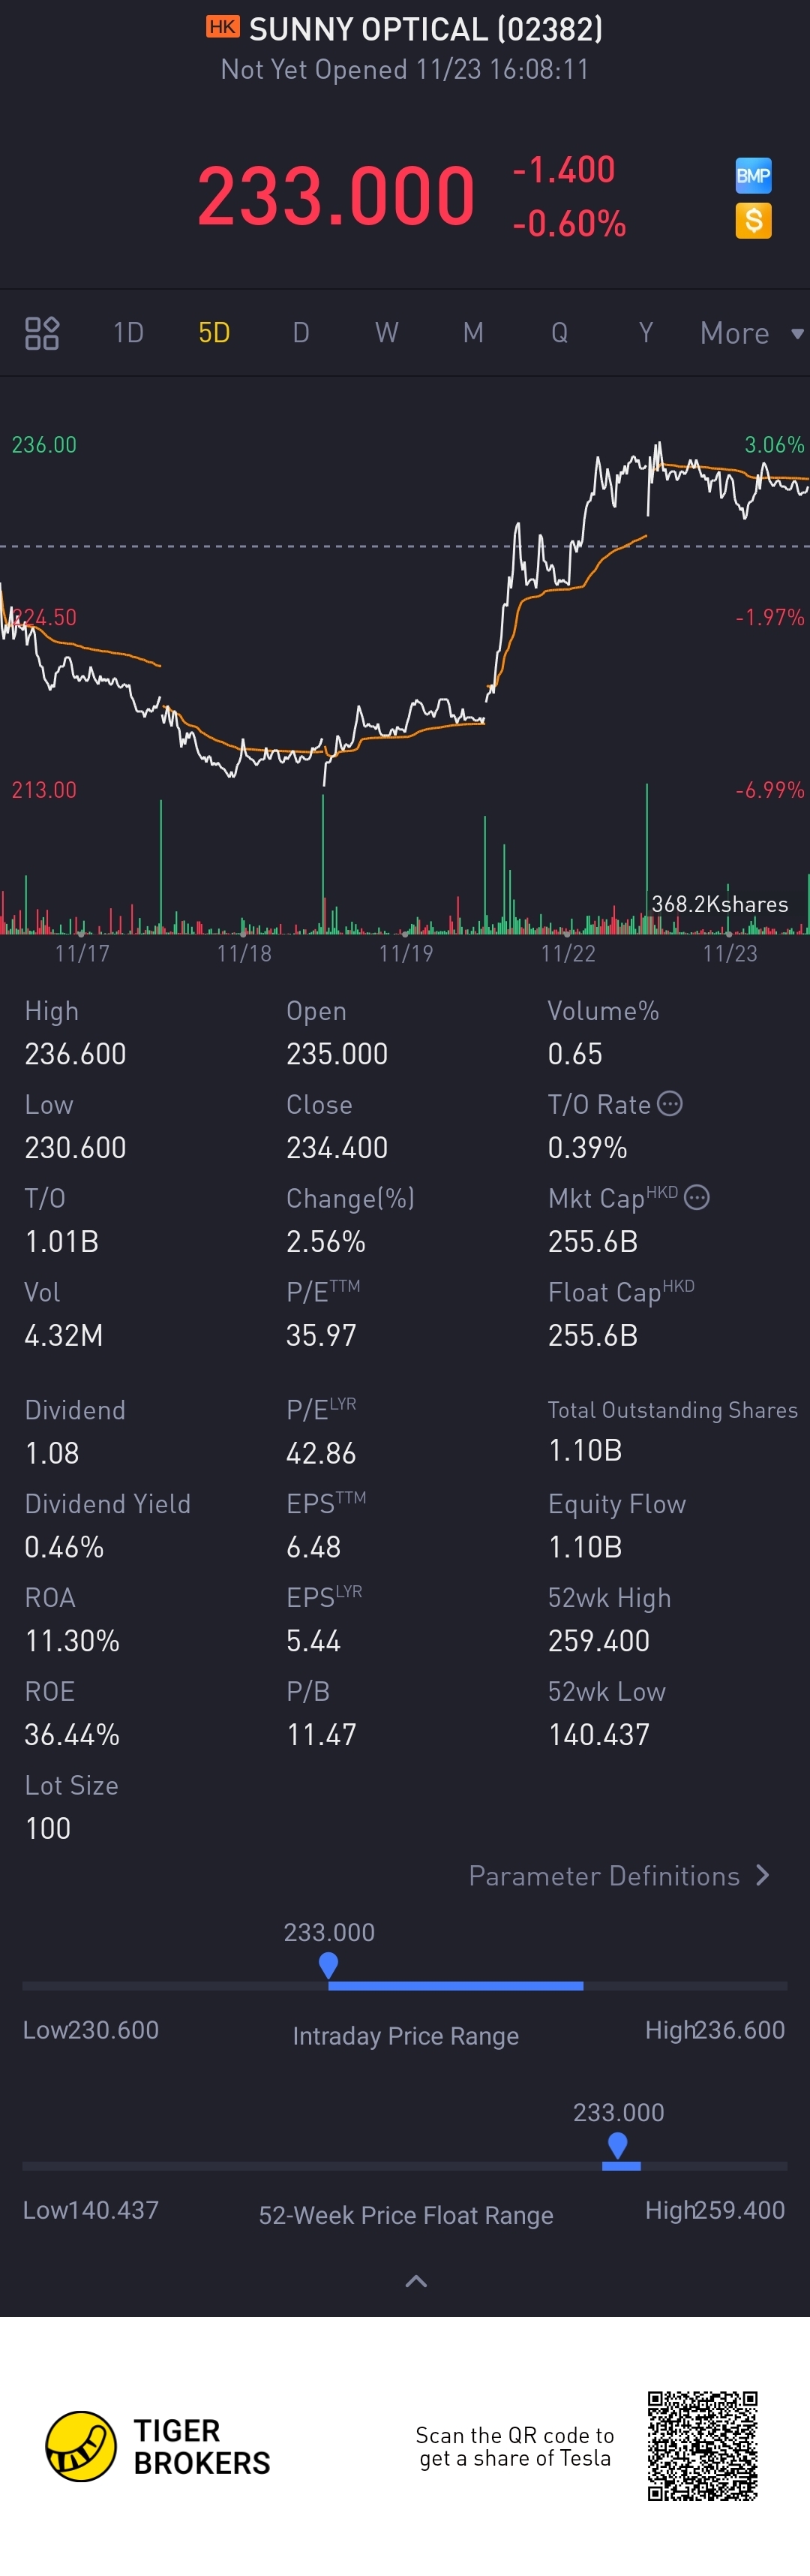
Task: Switch to the daily D chart
Action: 301,333
